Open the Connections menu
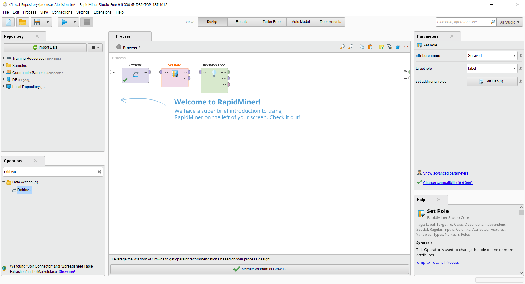This screenshot has width=525, height=284. click(x=62, y=12)
